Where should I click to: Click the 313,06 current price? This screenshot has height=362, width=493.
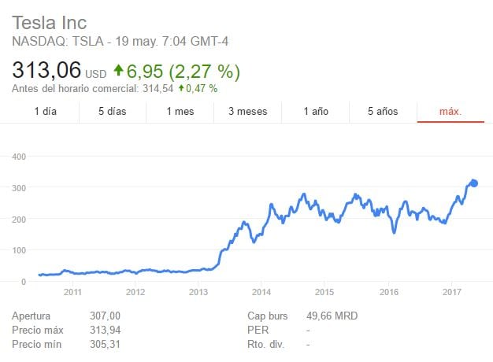tap(46, 70)
